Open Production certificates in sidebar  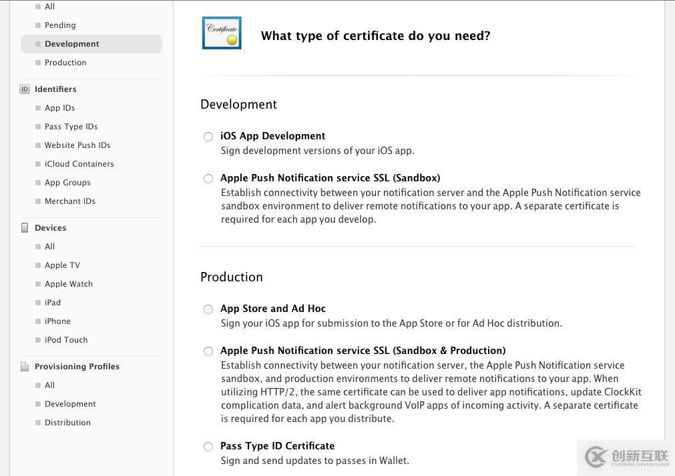click(65, 63)
